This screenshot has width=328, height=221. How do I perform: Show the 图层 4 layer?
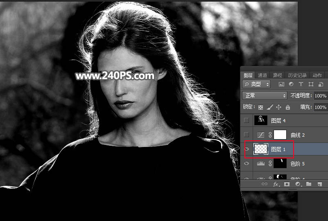click(x=246, y=120)
